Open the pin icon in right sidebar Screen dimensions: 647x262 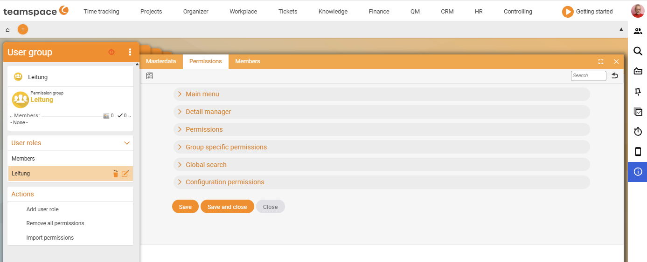click(638, 92)
